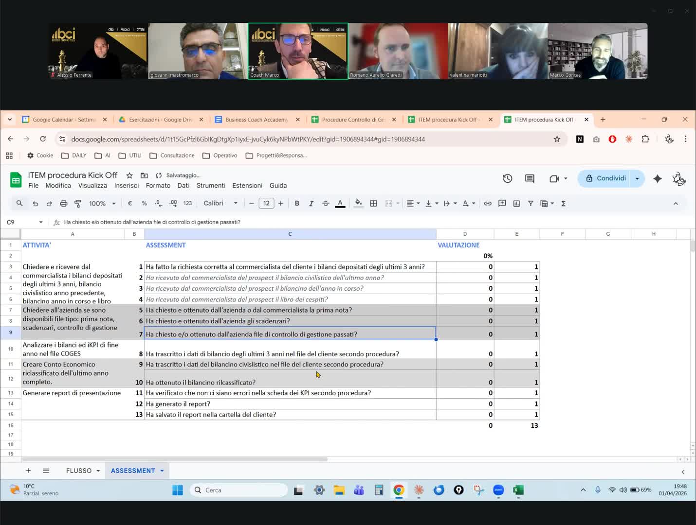Viewport: 696px width, 525px height.
Task: Click the insert link icon
Action: pos(487,204)
